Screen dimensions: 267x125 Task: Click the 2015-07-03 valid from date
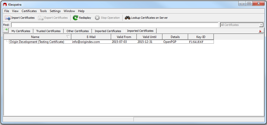119,42
